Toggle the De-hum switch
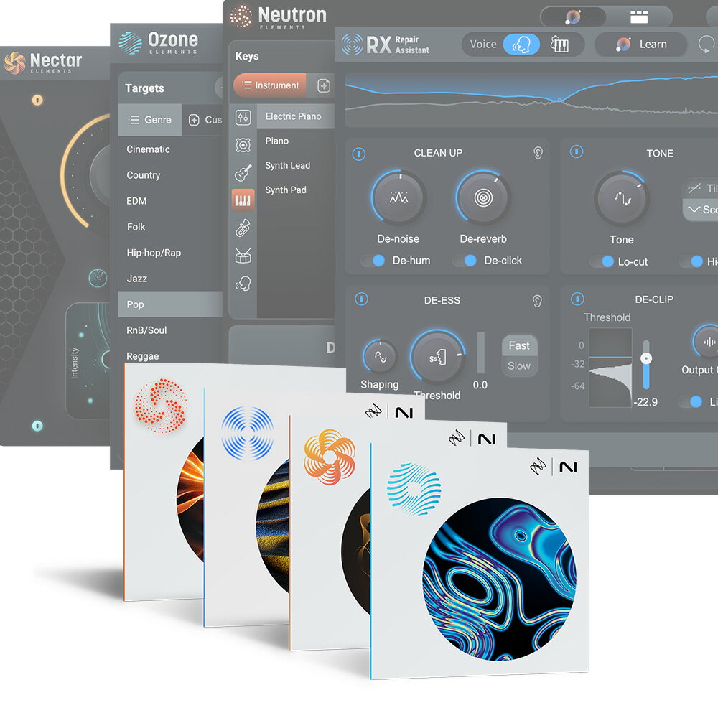The height and width of the screenshot is (718, 718). tap(373, 261)
